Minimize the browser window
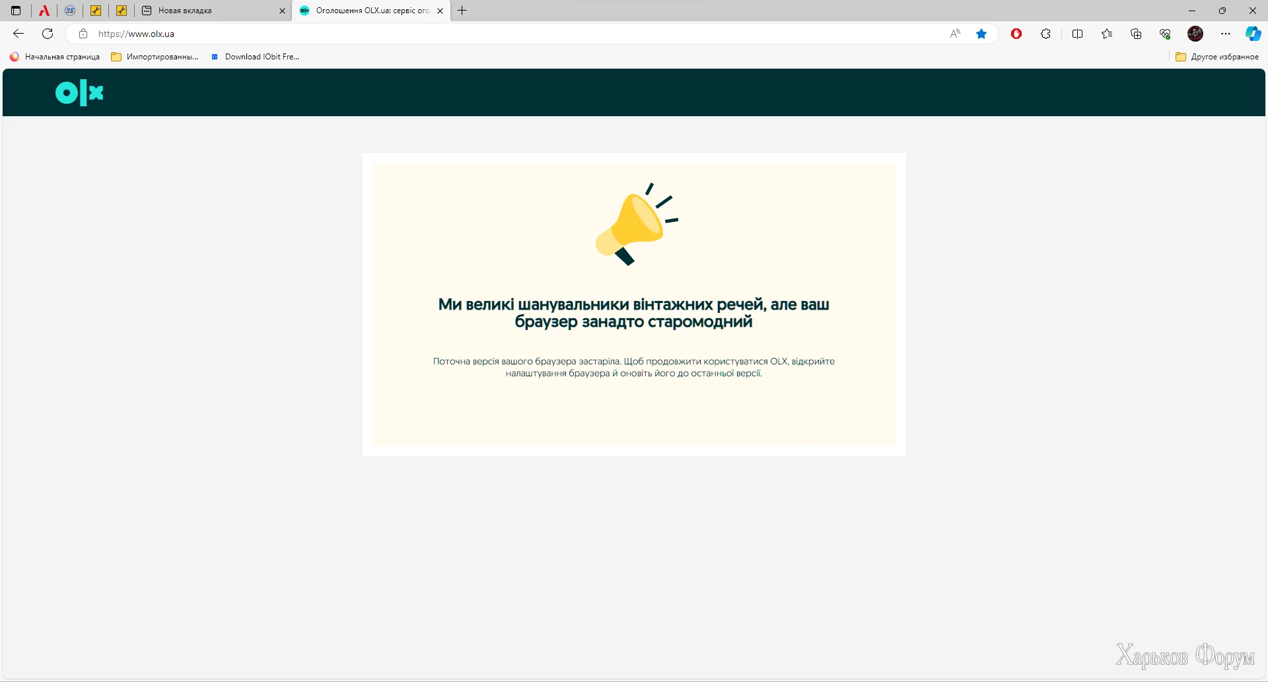Viewport: 1268px width, 682px height. (1192, 11)
